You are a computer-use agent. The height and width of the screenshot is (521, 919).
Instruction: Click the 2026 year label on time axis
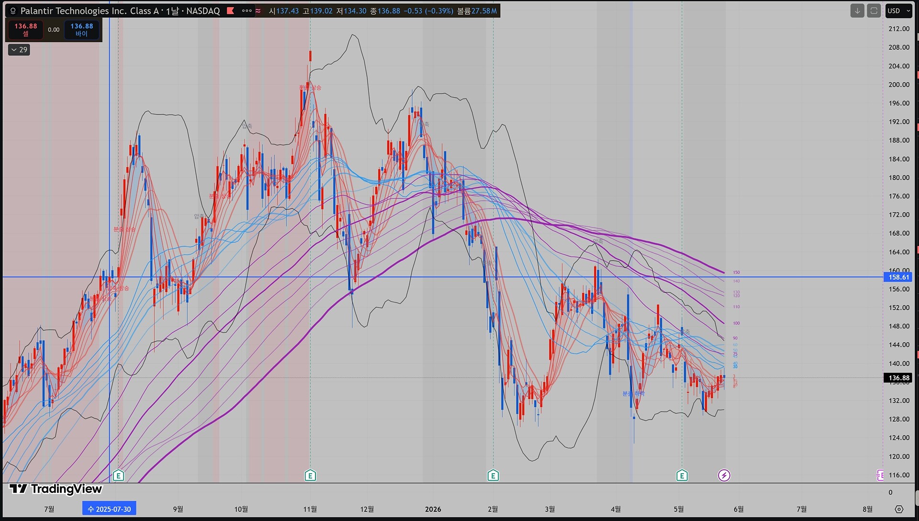433,509
